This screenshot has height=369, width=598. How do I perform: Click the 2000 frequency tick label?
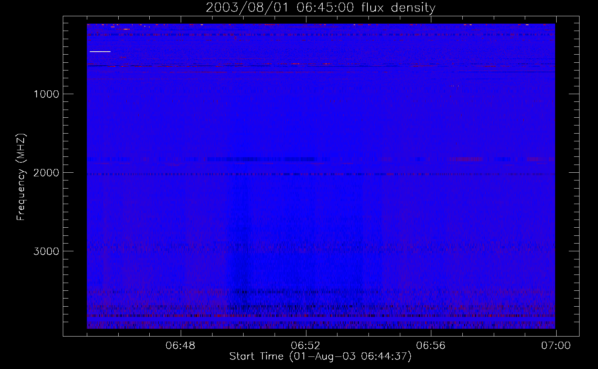pyautogui.click(x=46, y=173)
